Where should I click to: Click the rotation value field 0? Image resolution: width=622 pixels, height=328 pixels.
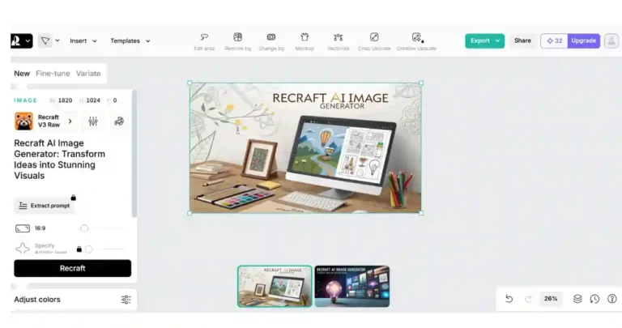pyautogui.click(x=113, y=100)
